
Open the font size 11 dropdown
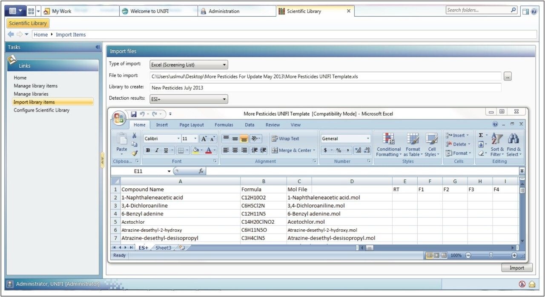point(195,138)
